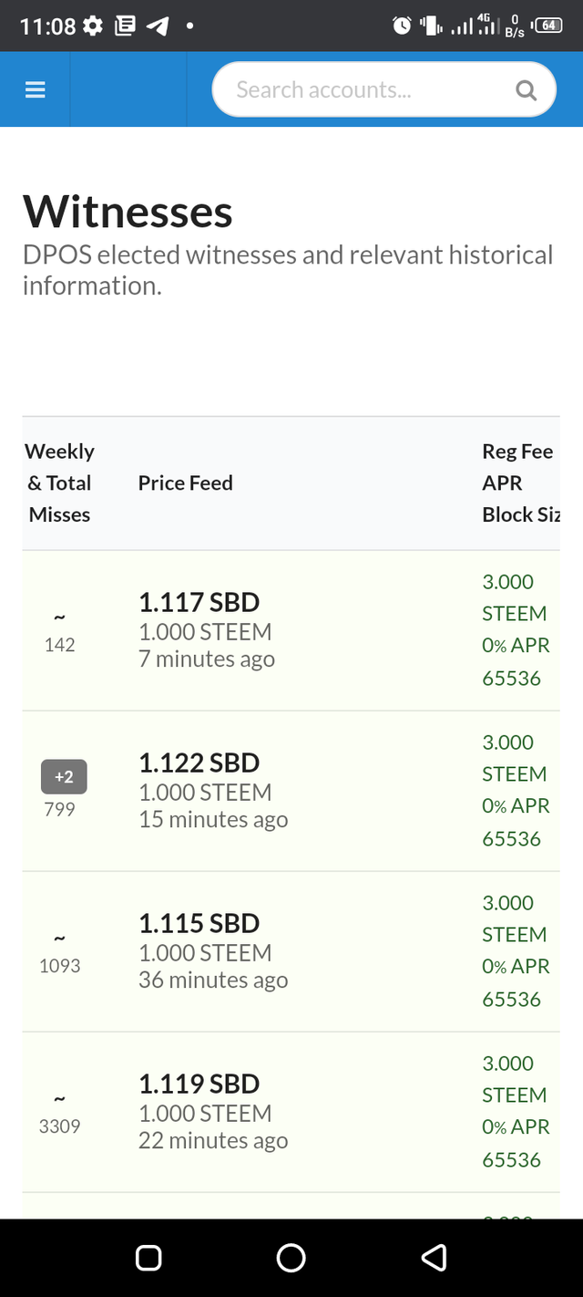
Task: Select the Price Feed column header
Action: tap(186, 482)
